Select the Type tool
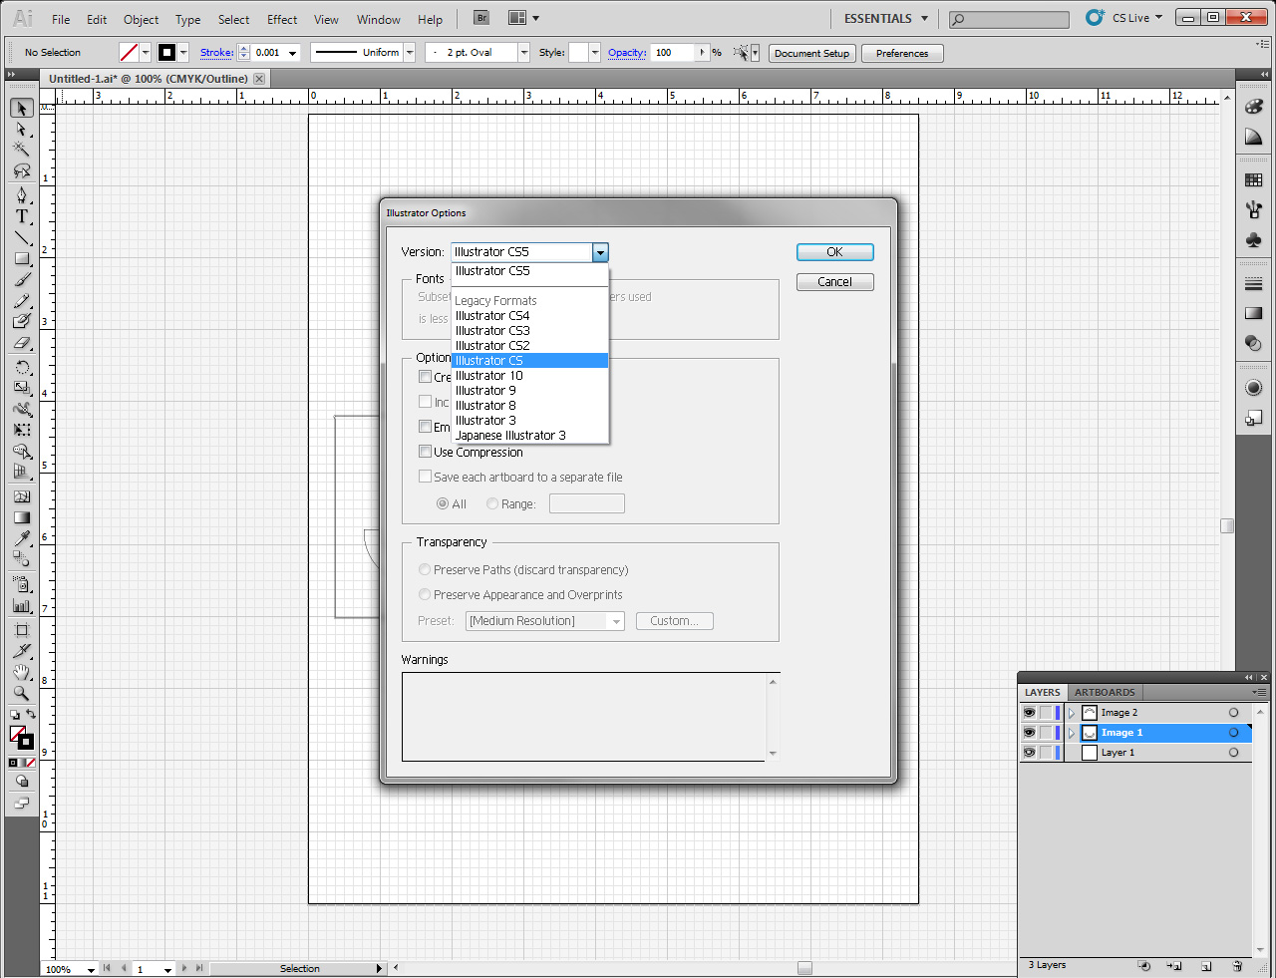 coord(22,216)
